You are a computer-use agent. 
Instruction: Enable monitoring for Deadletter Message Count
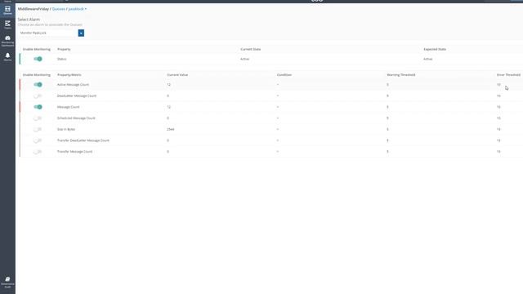click(38, 96)
